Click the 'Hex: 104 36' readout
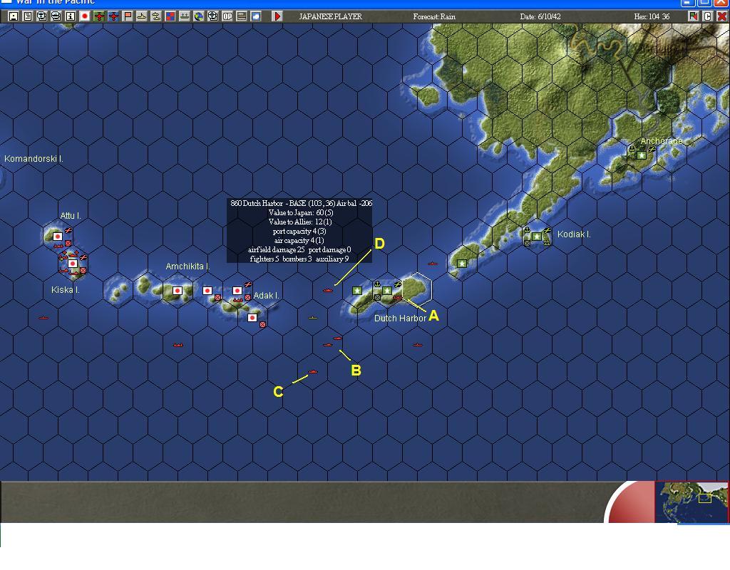Image resolution: width=730 pixels, height=570 pixels. point(652,17)
